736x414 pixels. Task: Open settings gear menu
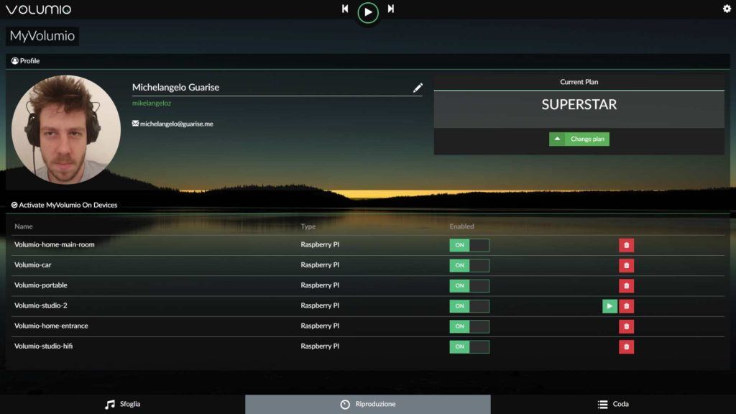pyautogui.click(x=727, y=9)
